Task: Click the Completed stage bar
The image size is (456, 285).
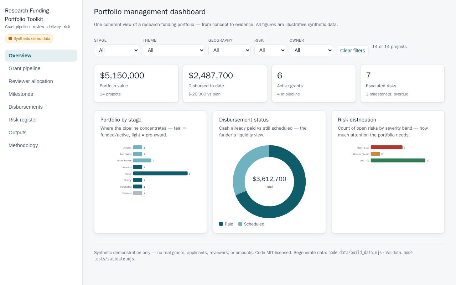Action: pos(138,187)
